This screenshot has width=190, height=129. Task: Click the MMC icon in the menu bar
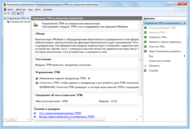click(x=5, y=9)
